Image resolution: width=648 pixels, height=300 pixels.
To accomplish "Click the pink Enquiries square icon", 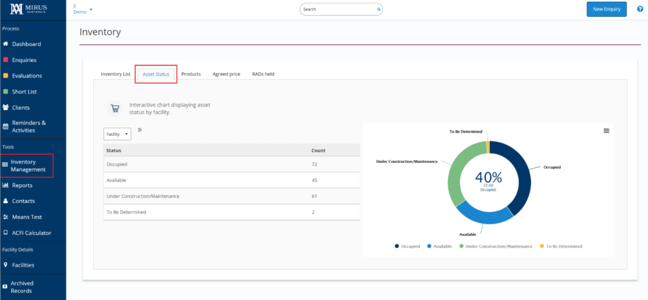I will click(6, 60).
